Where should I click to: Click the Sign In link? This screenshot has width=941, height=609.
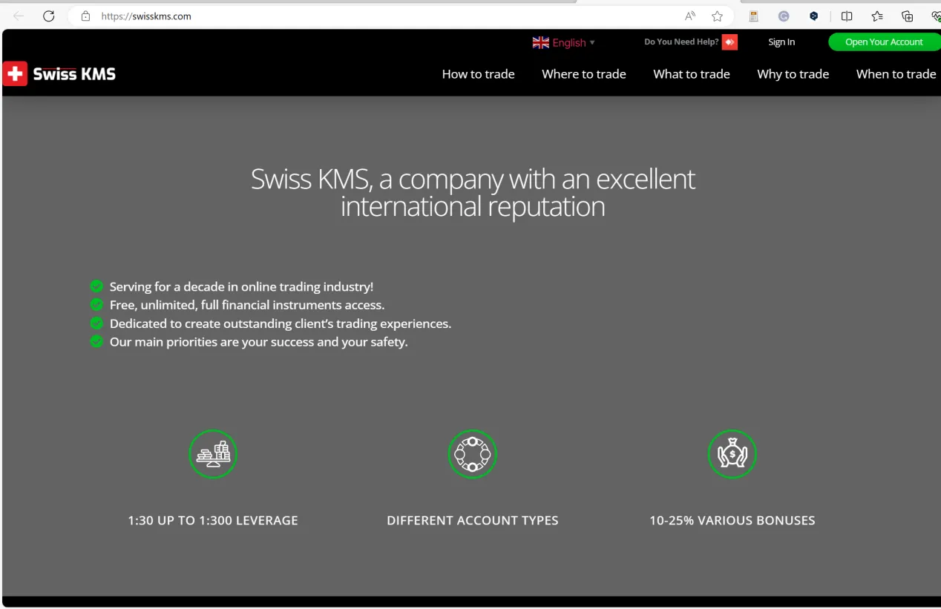click(x=781, y=42)
